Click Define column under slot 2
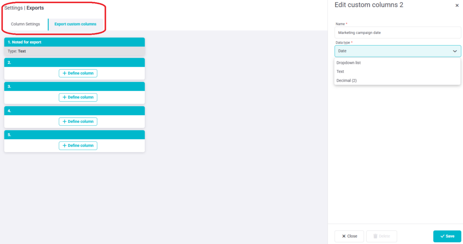Image resolution: width=463 pixels, height=244 pixels. (78, 73)
